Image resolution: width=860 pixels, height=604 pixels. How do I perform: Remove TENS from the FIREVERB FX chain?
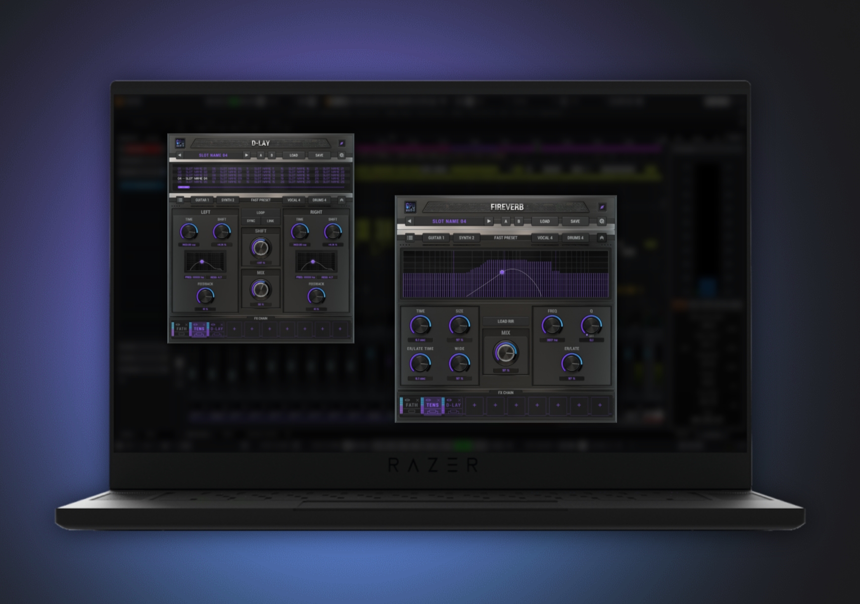tap(438, 400)
